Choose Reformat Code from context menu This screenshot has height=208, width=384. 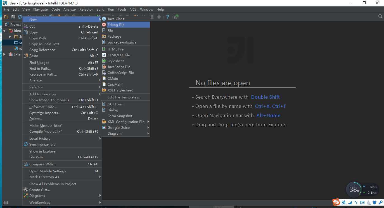[x=62, y=107]
